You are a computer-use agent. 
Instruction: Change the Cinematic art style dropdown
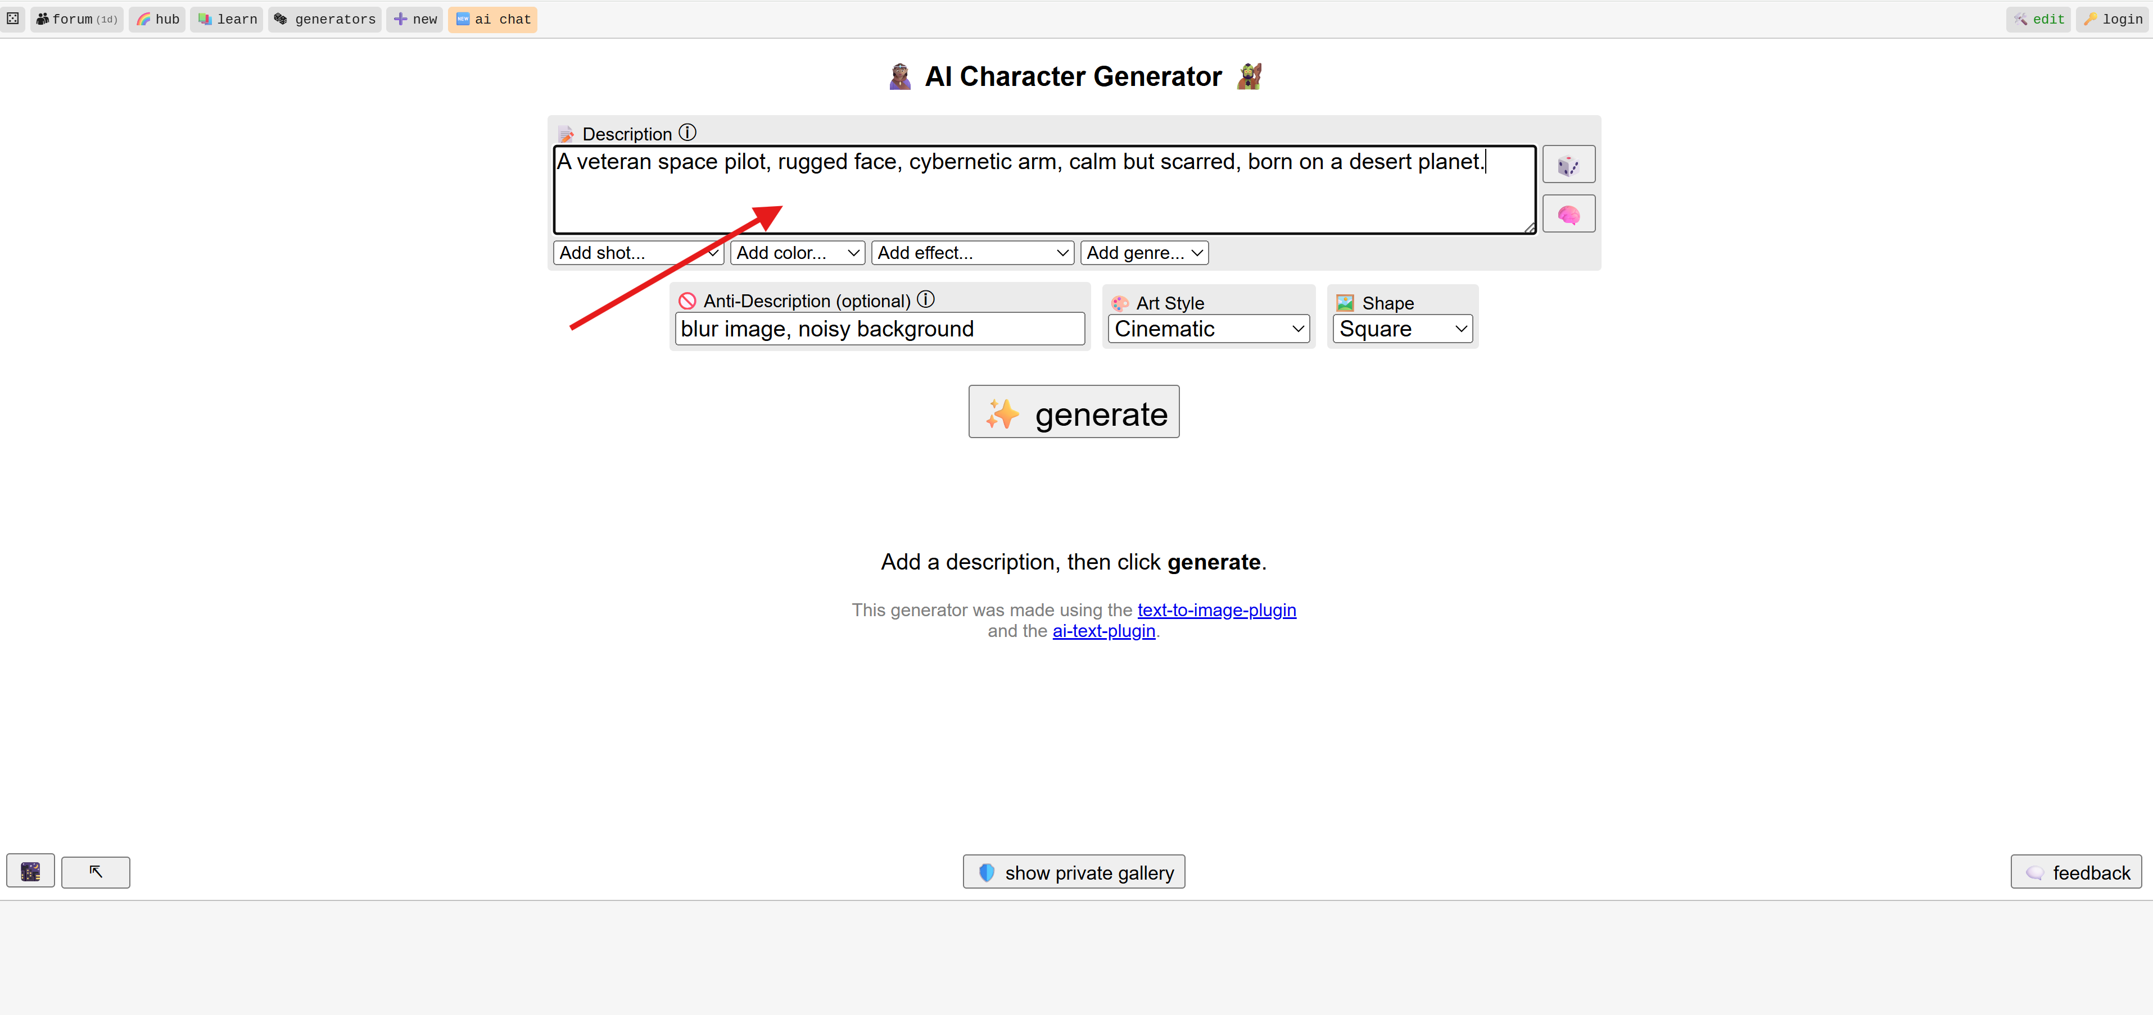pos(1207,328)
